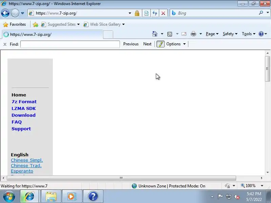The width and height of the screenshot is (271, 203).
Task: Open Find bar Options dropdown
Action: (176, 44)
